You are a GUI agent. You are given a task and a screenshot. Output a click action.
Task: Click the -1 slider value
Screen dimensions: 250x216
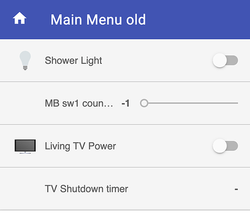coord(126,103)
